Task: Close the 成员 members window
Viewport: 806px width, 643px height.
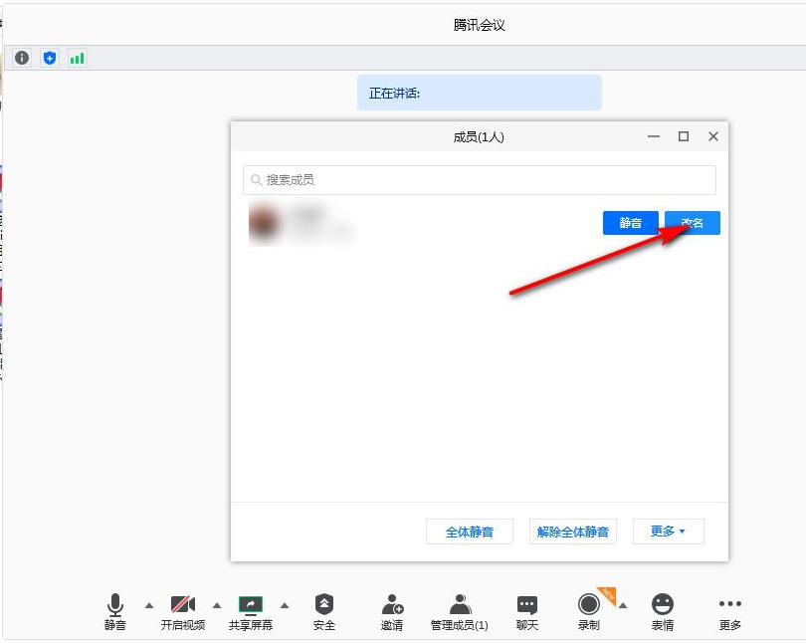Action: point(713,136)
